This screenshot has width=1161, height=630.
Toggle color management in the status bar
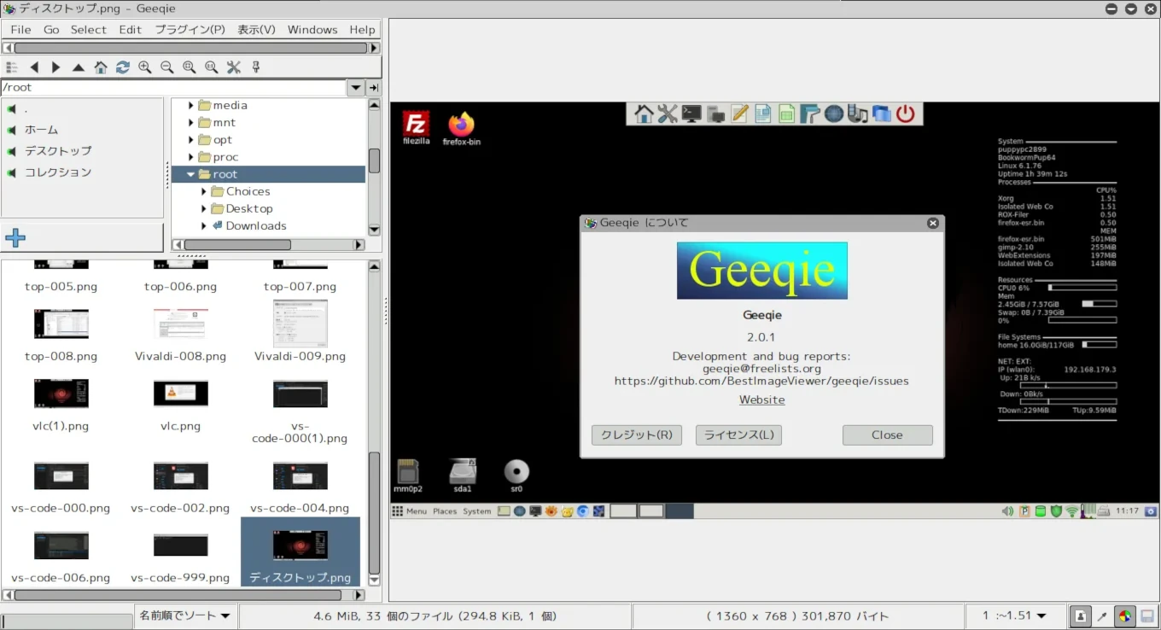[1125, 616]
